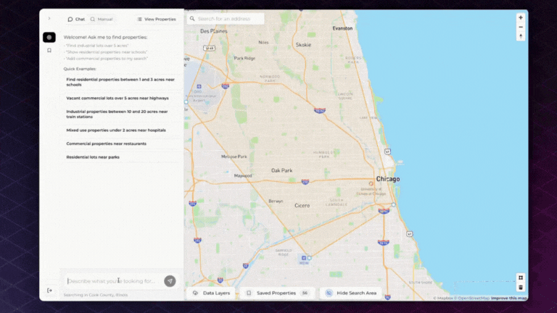Click the ORD airport icon on the map
The height and width of the screenshot is (313, 557).
coord(199,87)
